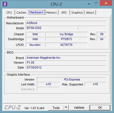Click the chipset Rev. 09 value
The height and width of the screenshot is (113, 114).
tap(102, 34)
